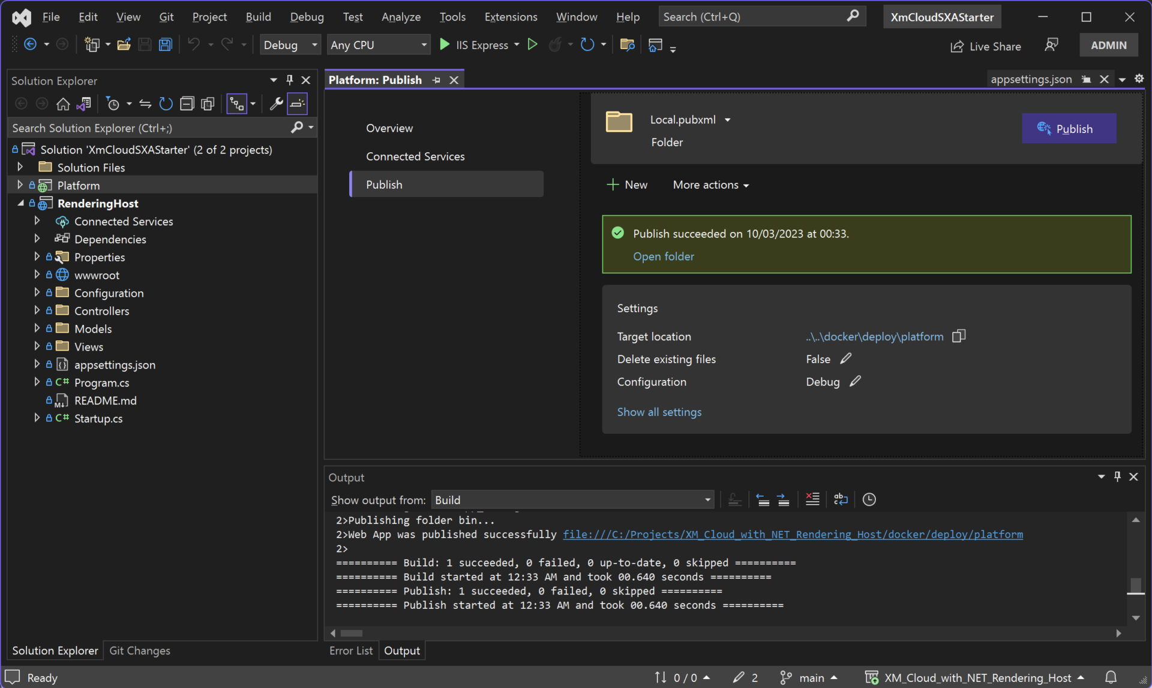The width and height of the screenshot is (1152, 688).
Task: Open the Local.pubxml profile dropdown
Action: tap(728, 120)
